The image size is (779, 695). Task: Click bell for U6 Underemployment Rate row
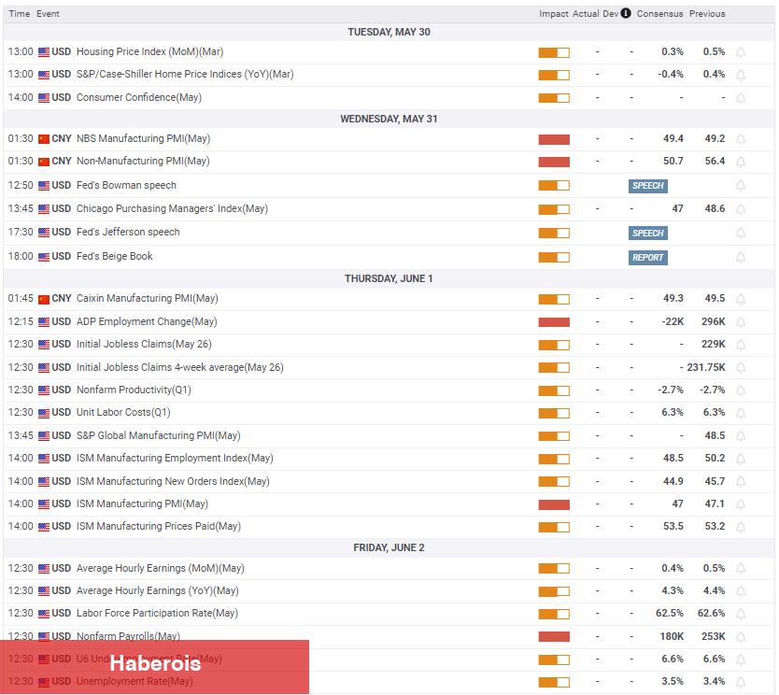coord(741,660)
